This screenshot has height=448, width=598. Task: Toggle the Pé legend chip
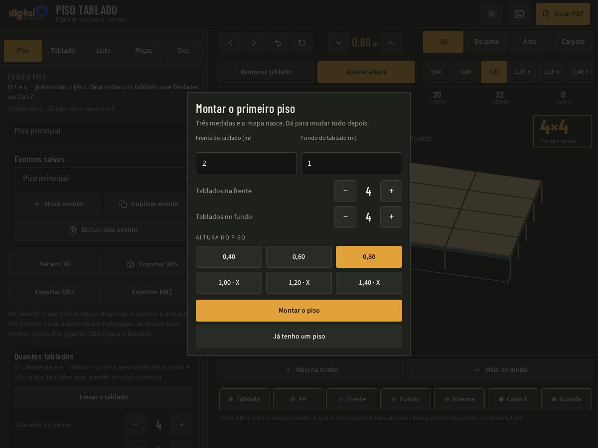(x=298, y=399)
